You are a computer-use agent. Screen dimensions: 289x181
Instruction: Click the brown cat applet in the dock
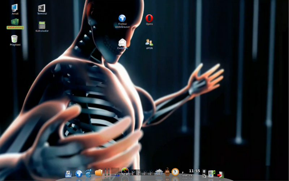(x=167, y=172)
